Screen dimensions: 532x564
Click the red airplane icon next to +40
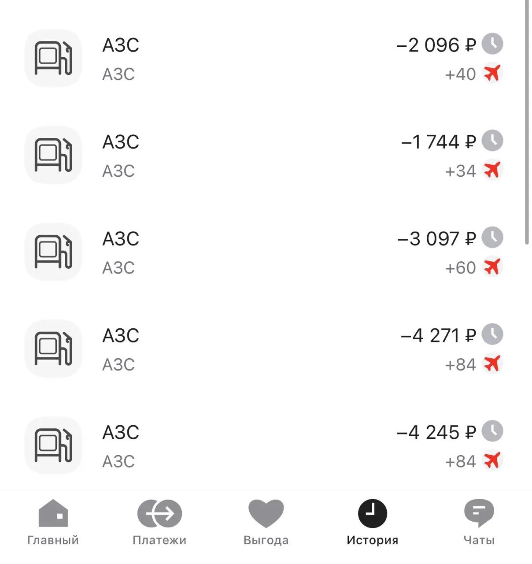point(492,73)
